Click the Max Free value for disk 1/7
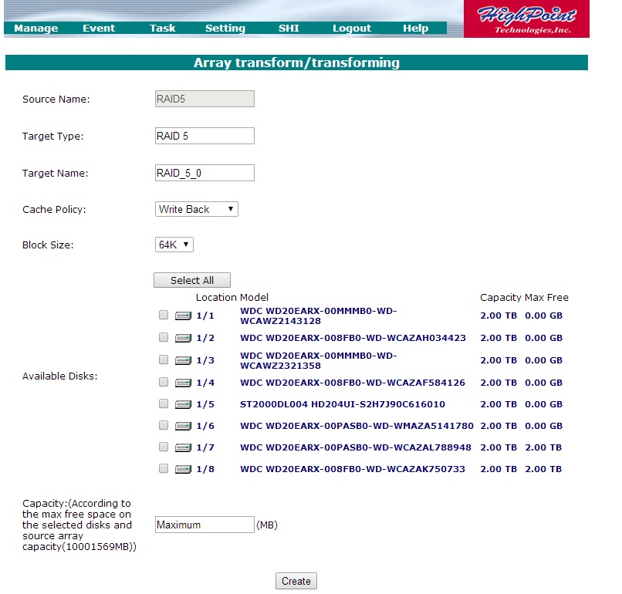 coord(543,447)
